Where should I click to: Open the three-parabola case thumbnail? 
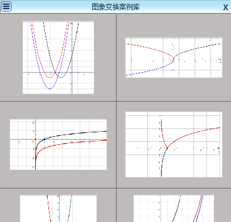[x=58, y=57]
